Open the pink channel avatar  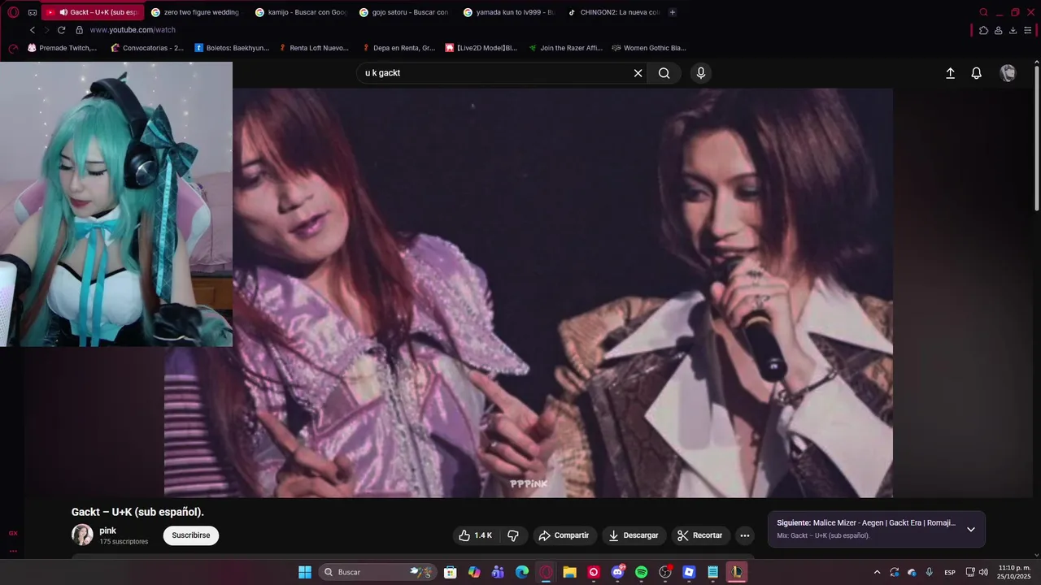(x=82, y=535)
